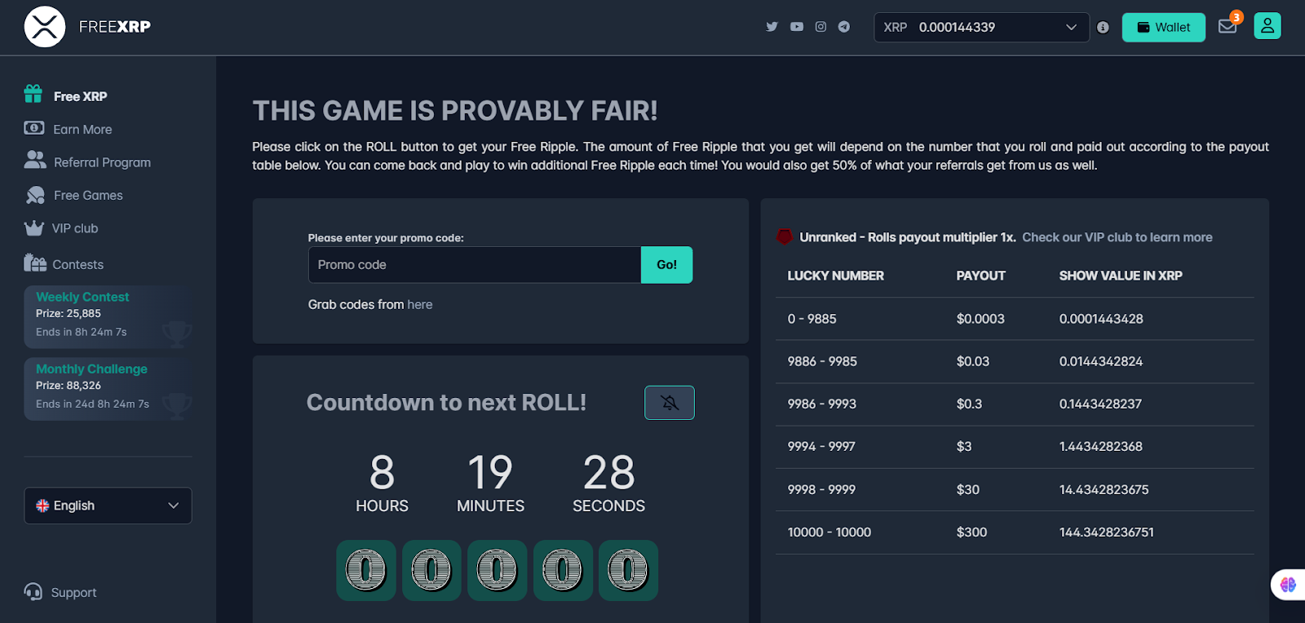Open Free Games menu item

88,196
